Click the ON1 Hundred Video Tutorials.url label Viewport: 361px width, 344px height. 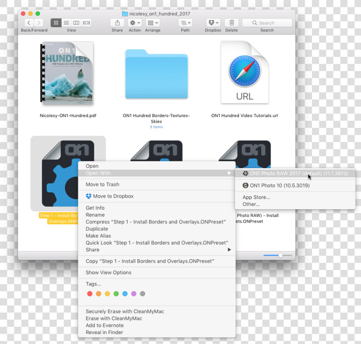(245, 115)
